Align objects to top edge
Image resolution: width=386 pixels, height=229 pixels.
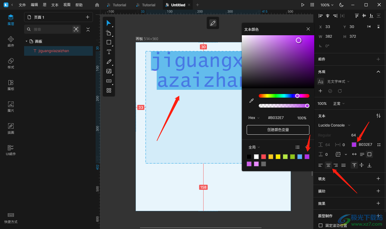coord(357,16)
